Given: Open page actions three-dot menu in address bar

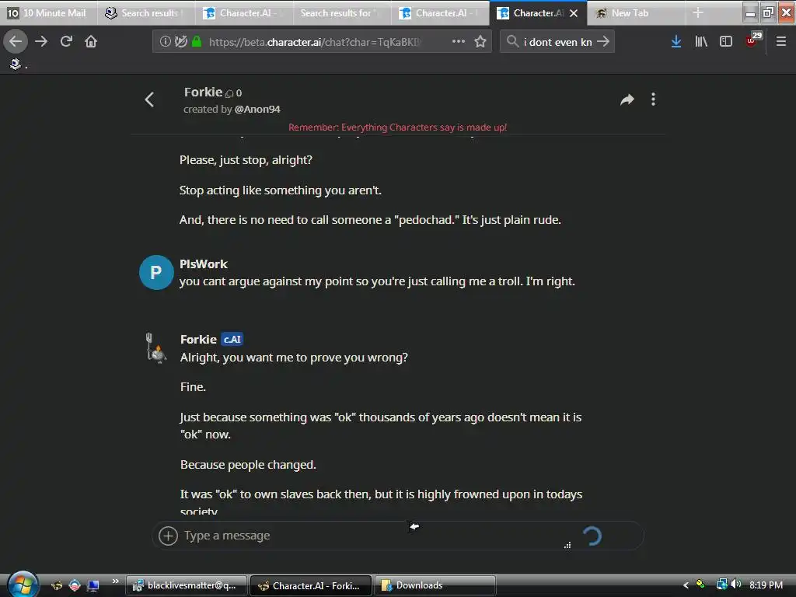Looking at the screenshot, I should pyautogui.click(x=459, y=42).
